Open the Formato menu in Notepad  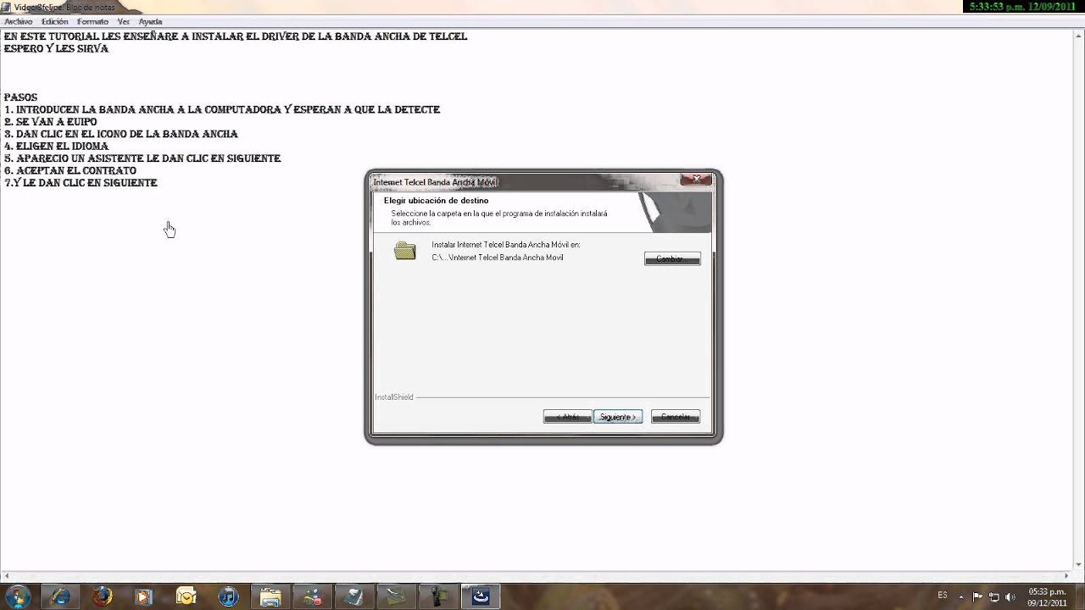[92, 21]
